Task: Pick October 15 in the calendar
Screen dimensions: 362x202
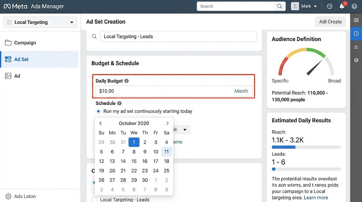Action: tap(134, 161)
